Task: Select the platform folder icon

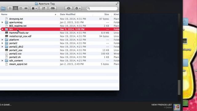Action: click(x=6, y=40)
